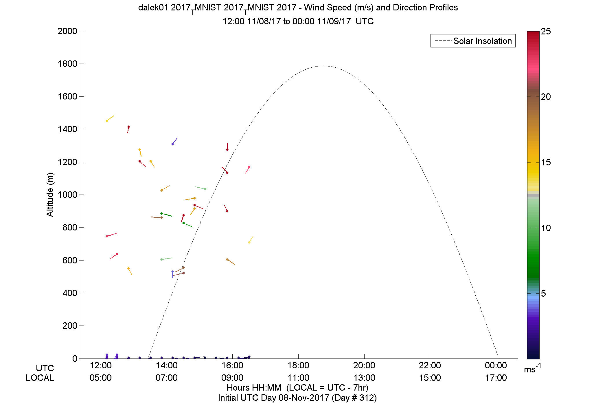
Task: Click the date range subtitle '12:00 11/08/17 to 00:00 11/09/17 UTC'
Action: coord(298,21)
